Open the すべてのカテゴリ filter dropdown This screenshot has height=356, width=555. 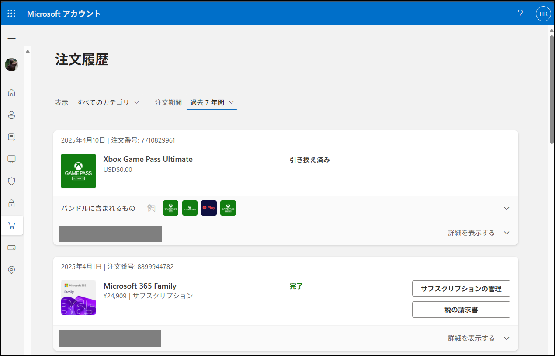pyautogui.click(x=108, y=102)
